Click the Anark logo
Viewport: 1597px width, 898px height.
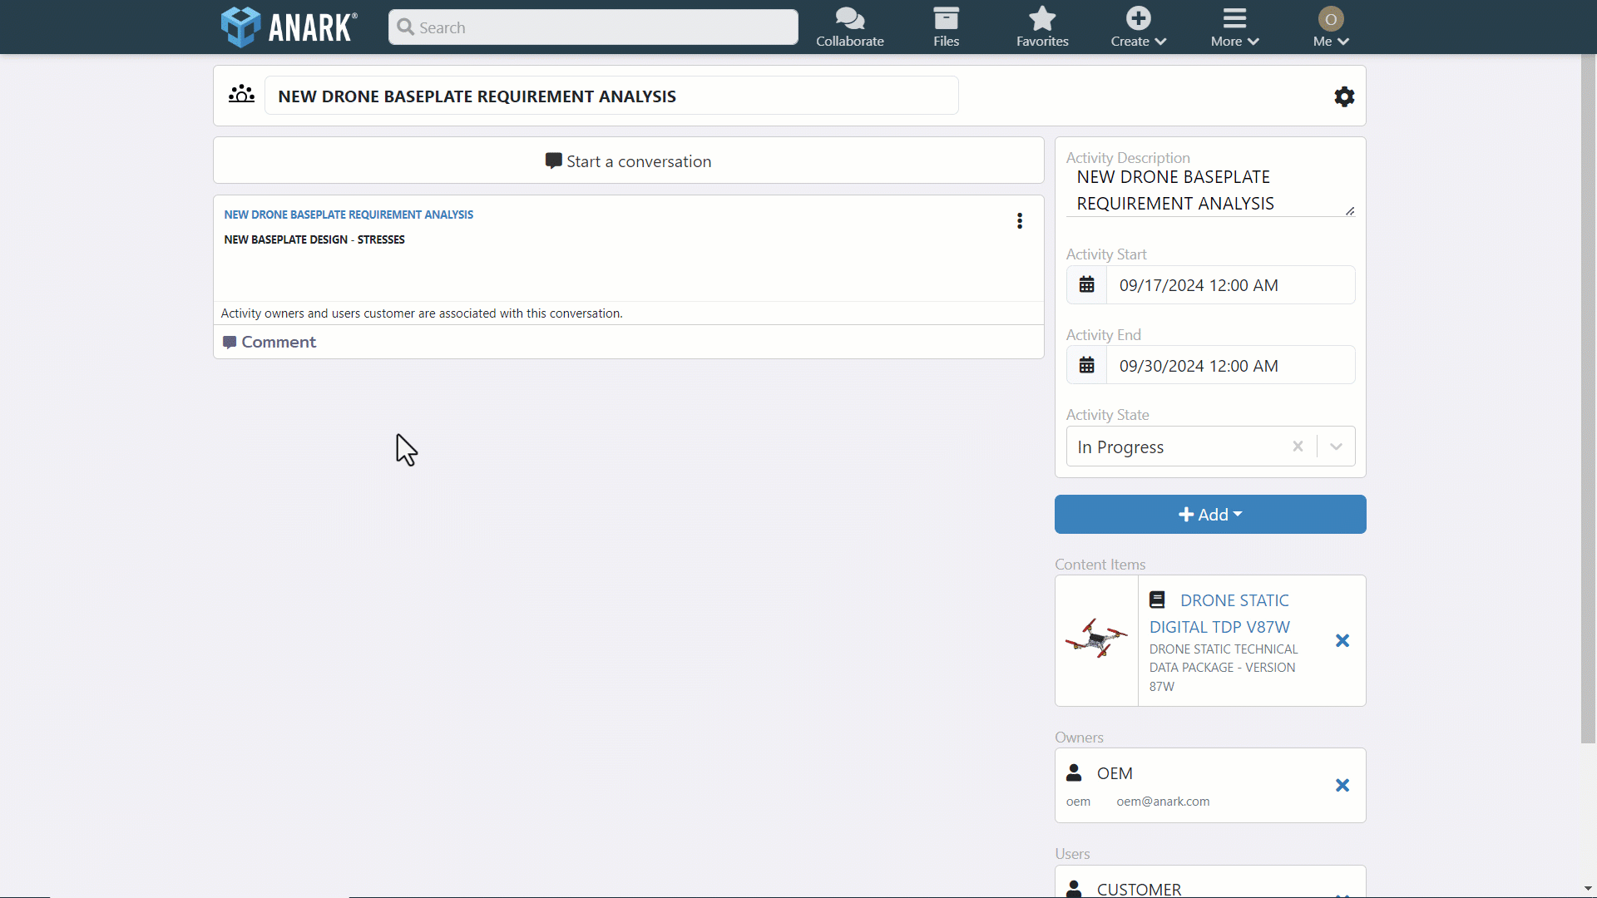(x=289, y=27)
